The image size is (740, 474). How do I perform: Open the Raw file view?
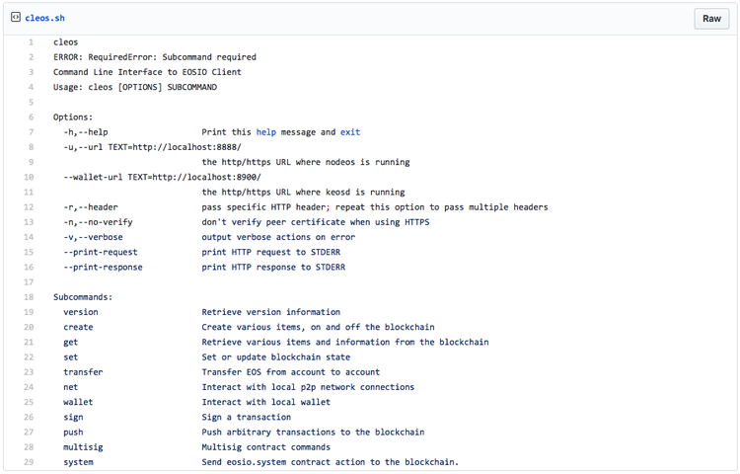(711, 19)
